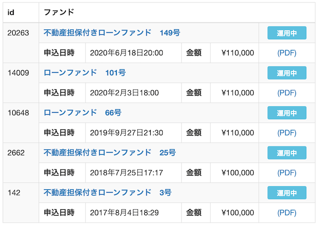This screenshot has width=319, height=226.
Task: Click the id column header
Action: 21,12
